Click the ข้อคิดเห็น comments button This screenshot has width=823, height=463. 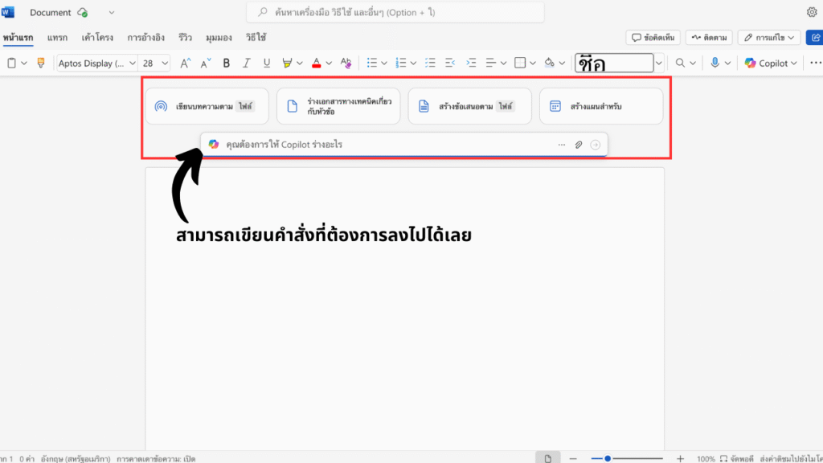(x=653, y=37)
